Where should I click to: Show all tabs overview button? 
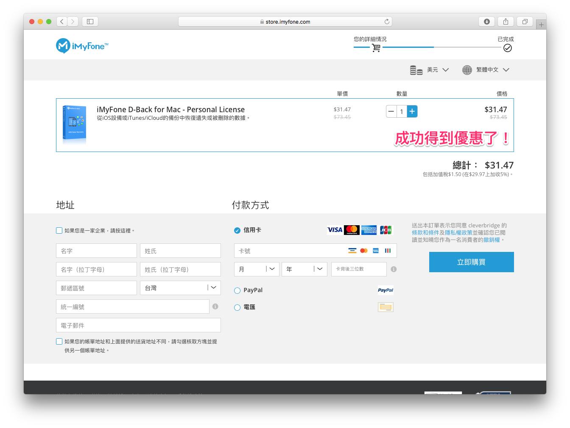click(x=525, y=22)
